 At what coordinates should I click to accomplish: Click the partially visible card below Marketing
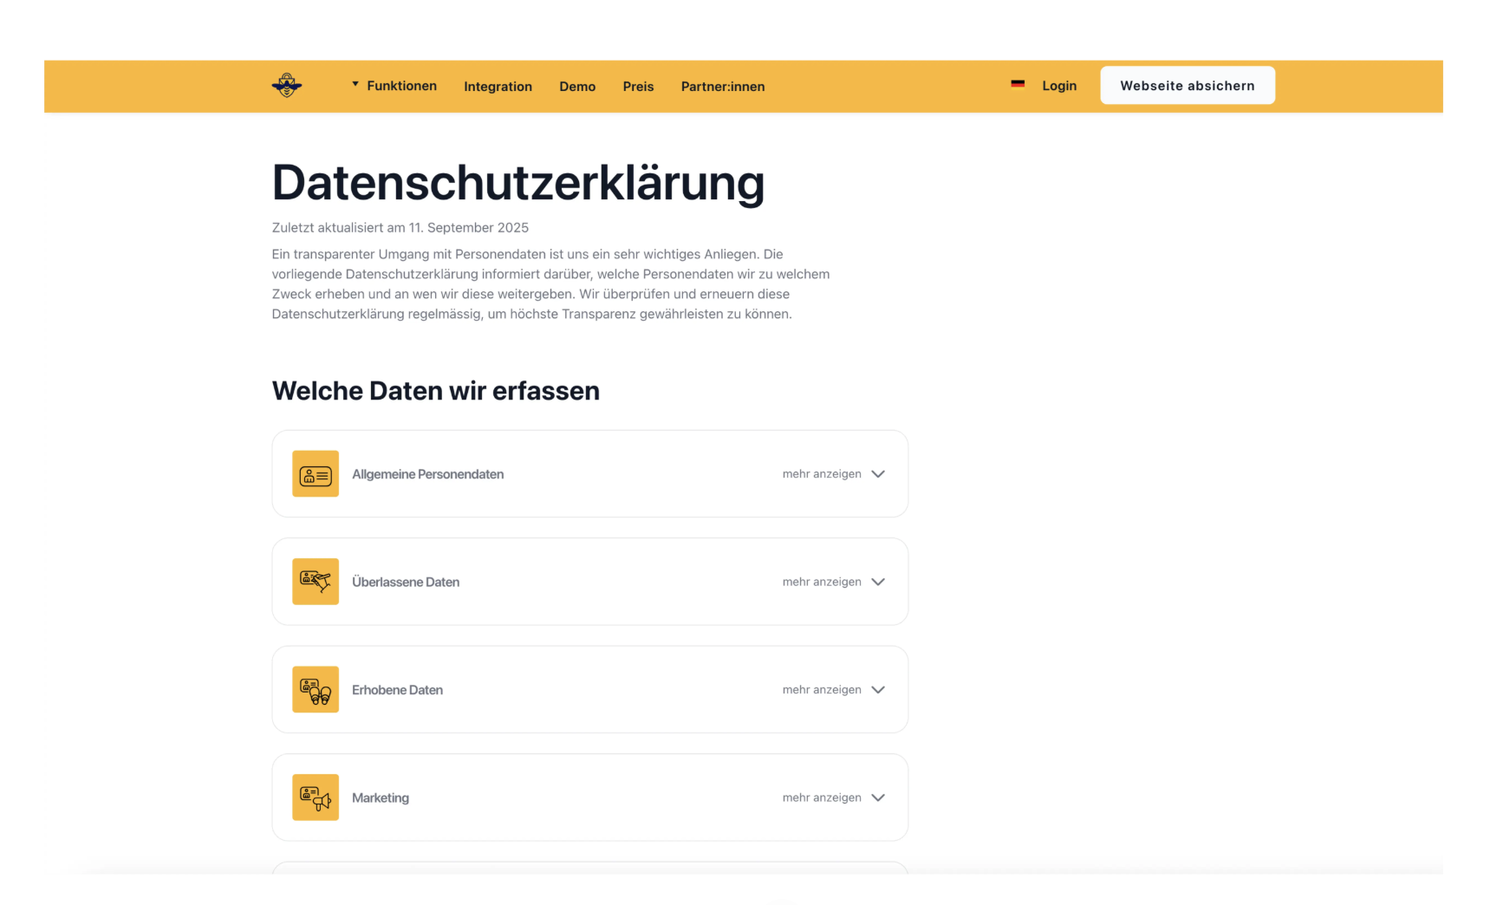[x=589, y=880]
